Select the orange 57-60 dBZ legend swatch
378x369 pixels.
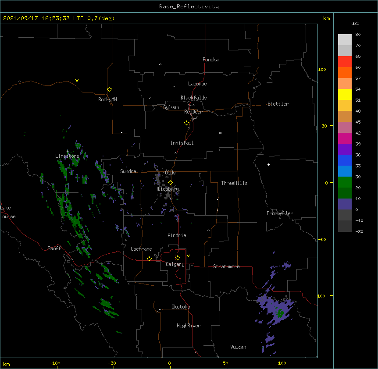[x=345, y=72]
